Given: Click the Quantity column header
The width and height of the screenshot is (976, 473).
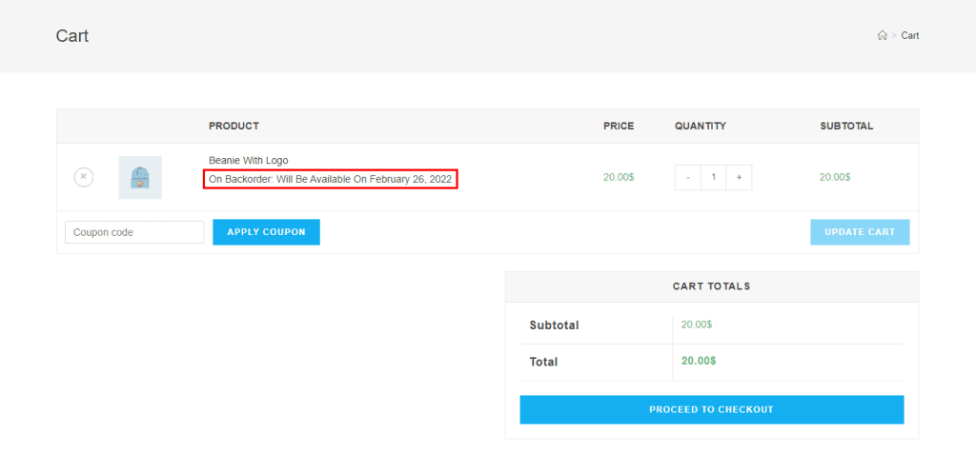Looking at the screenshot, I should pyautogui.click(x=700, y=126).
